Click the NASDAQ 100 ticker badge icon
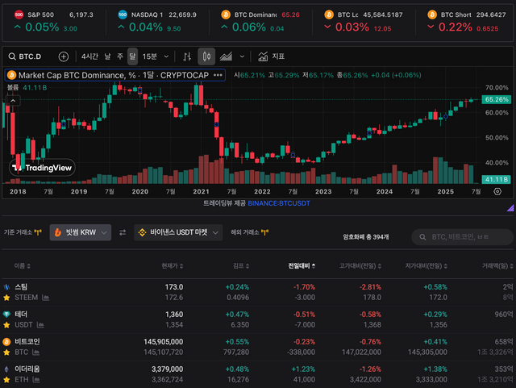 pyautogui.click(x=123, y=15)
